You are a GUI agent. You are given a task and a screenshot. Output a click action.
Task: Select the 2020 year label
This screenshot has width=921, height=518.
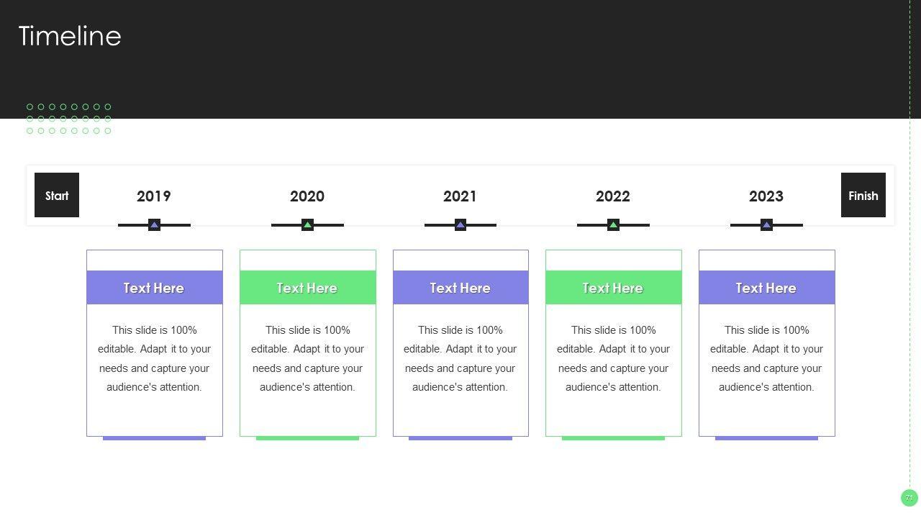(x=307, y=196)
